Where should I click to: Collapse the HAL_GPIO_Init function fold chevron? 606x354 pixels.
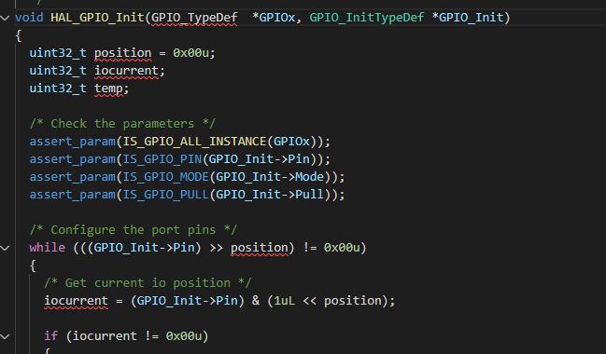(5, 18)
